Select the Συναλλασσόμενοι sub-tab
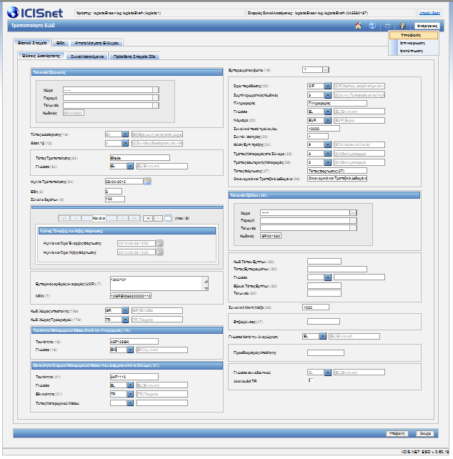The height and width of the screenshot is (459, 453). coord(87,56)
